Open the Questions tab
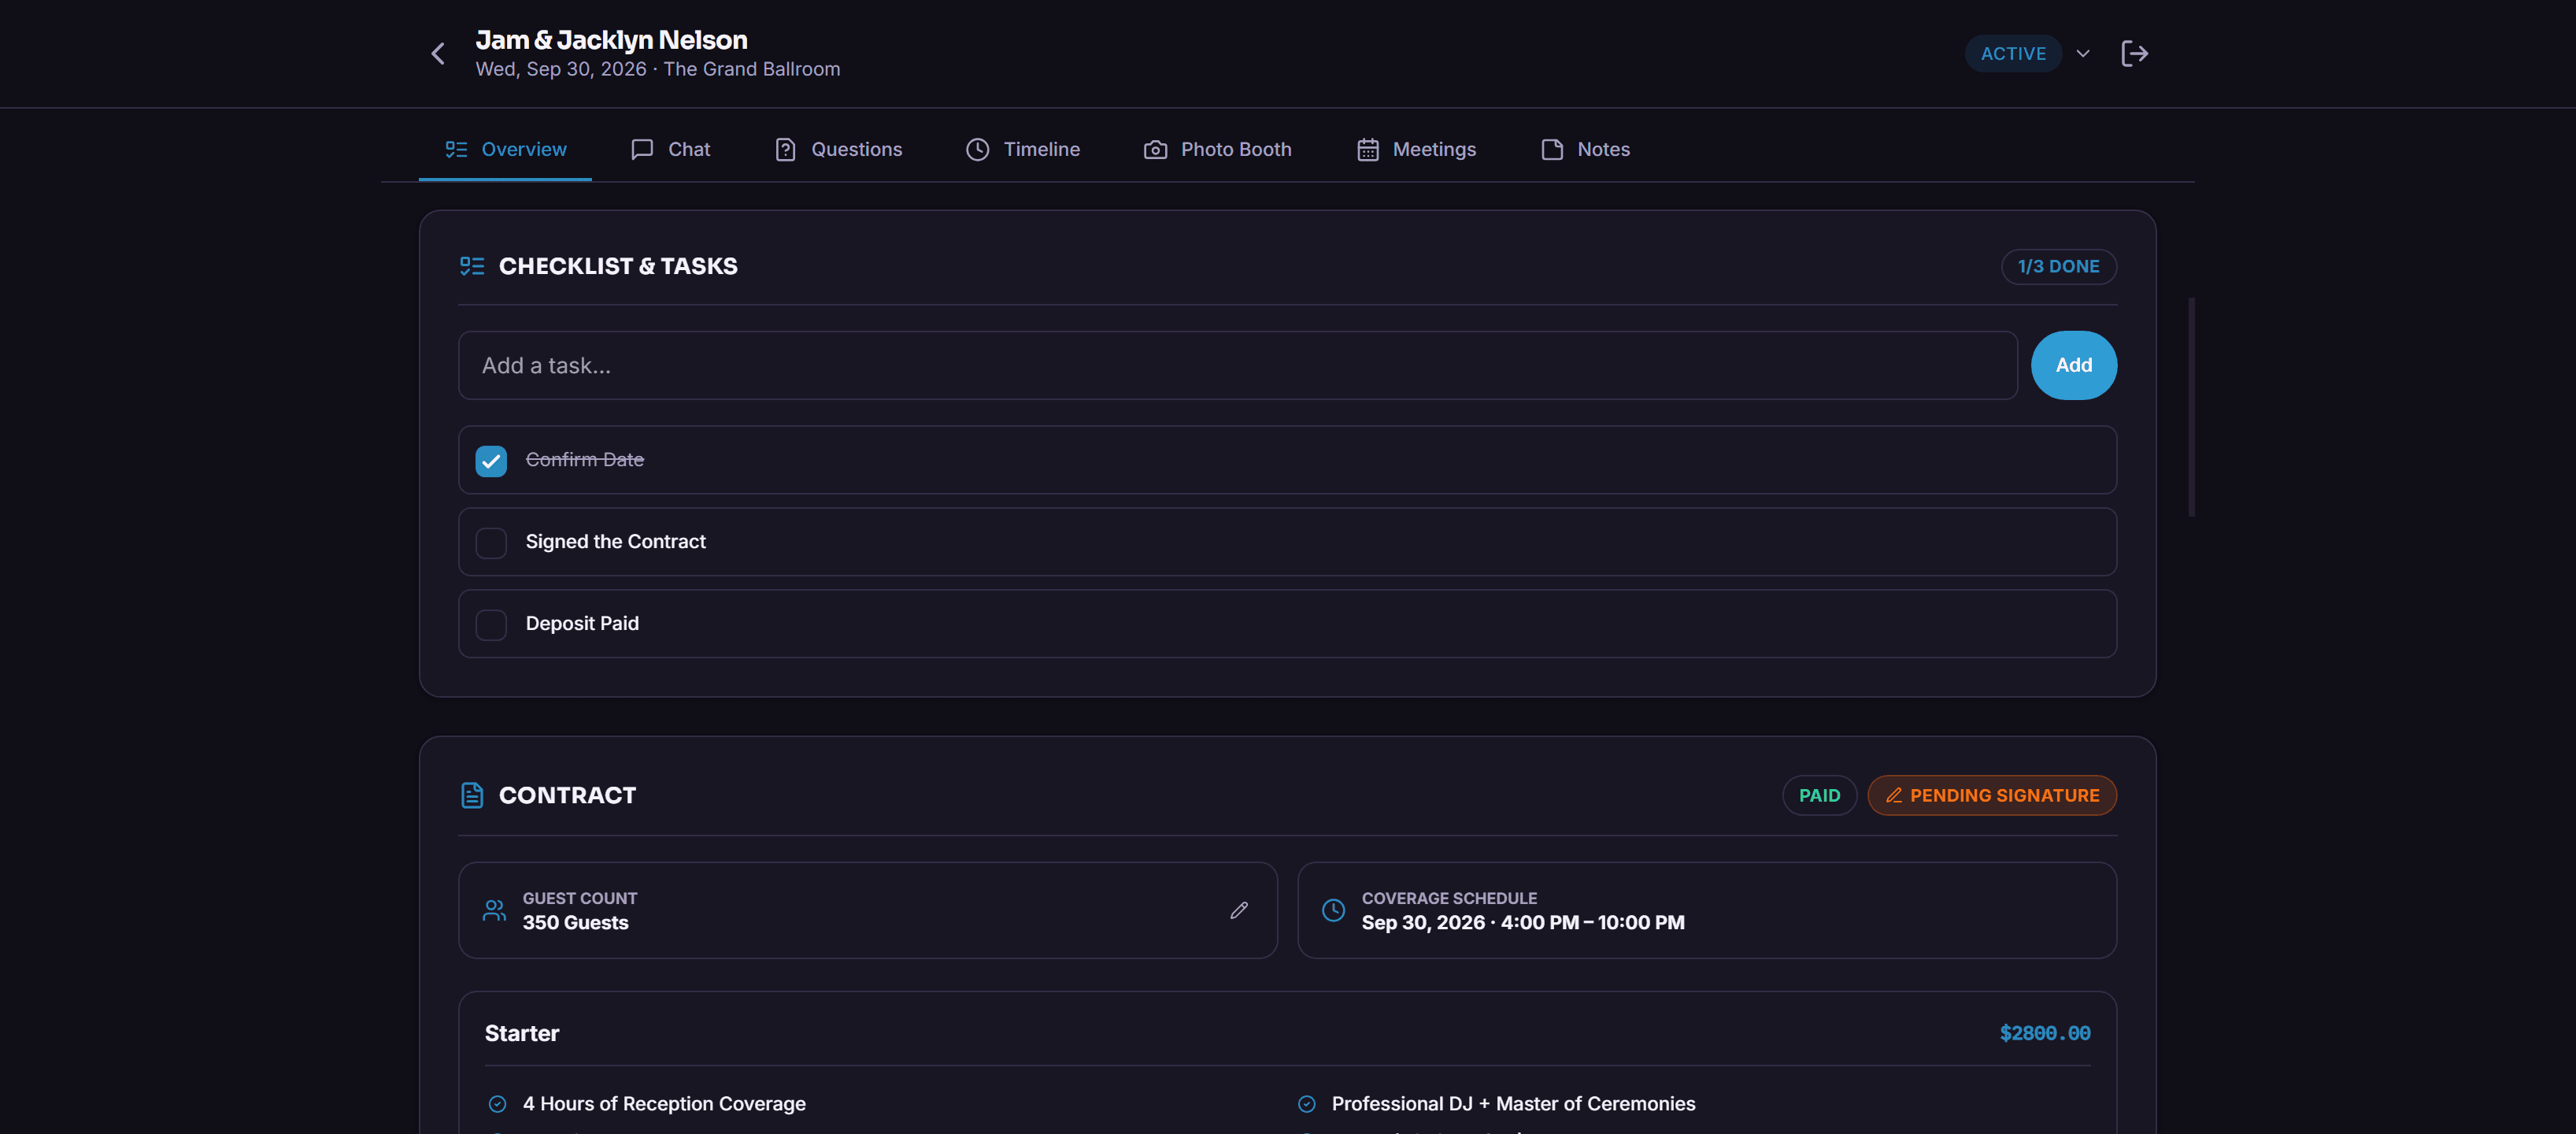This screenshot has width=2576, height=1134. 838,149
